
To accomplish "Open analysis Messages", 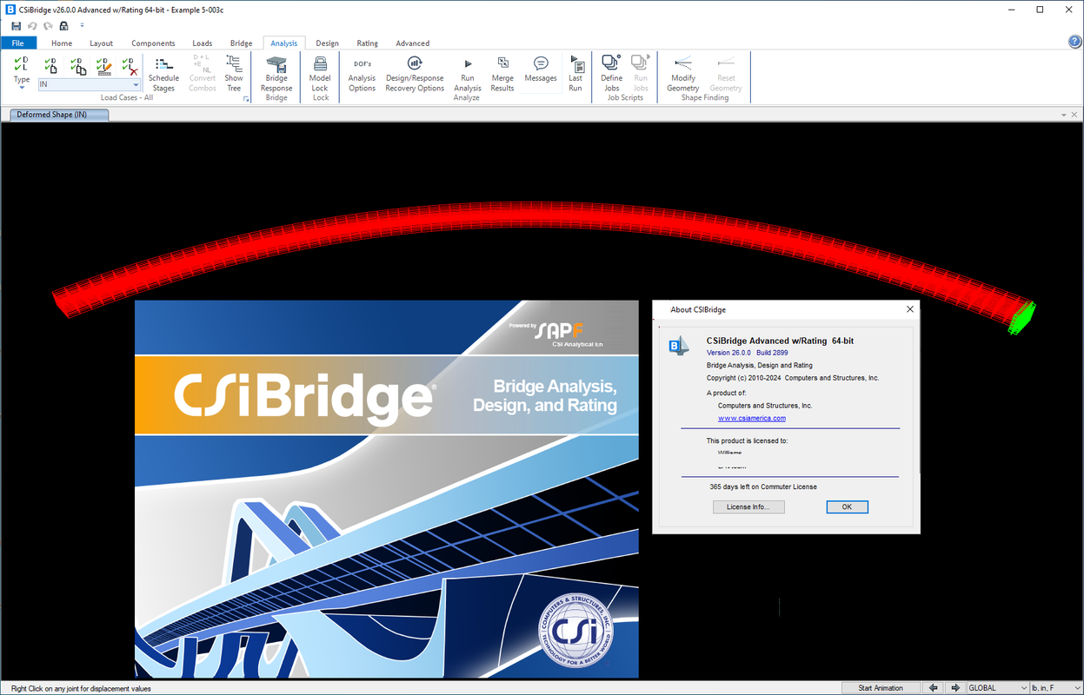I will (541, 69).
